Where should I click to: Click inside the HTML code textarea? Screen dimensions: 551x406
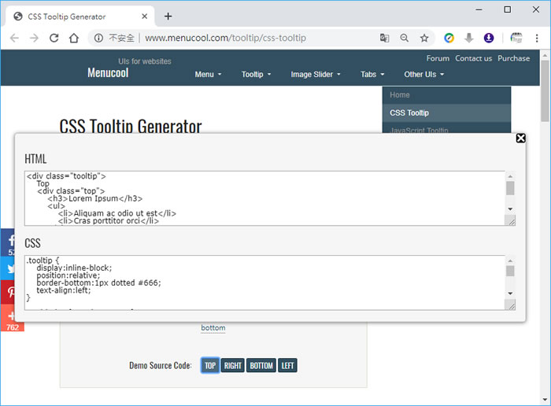[265, 198]
